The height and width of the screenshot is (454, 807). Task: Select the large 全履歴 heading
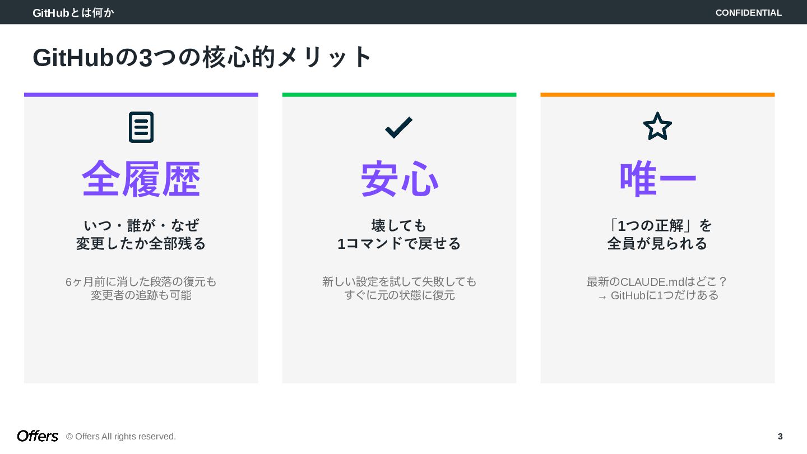click(141, 179)
